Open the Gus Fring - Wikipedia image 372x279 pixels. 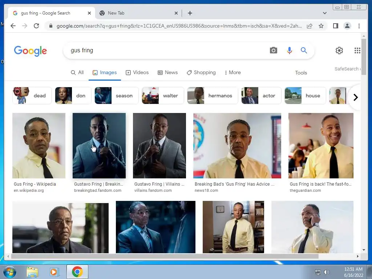[39, 145]
